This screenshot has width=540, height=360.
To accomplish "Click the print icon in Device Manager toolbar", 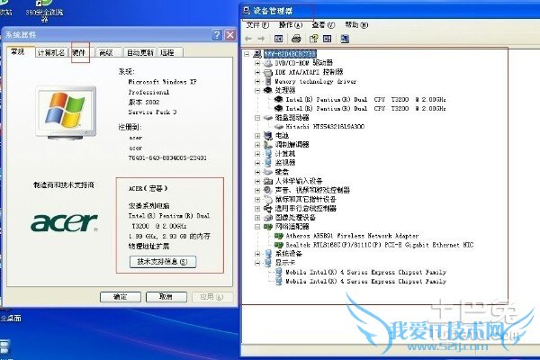I will tap(296, 39).
